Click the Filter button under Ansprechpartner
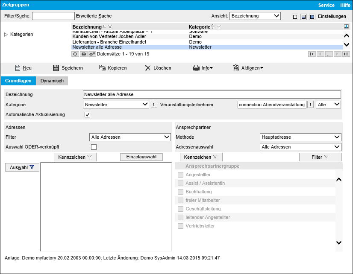Viewport: 353px width, 274px height. (321, 157)
